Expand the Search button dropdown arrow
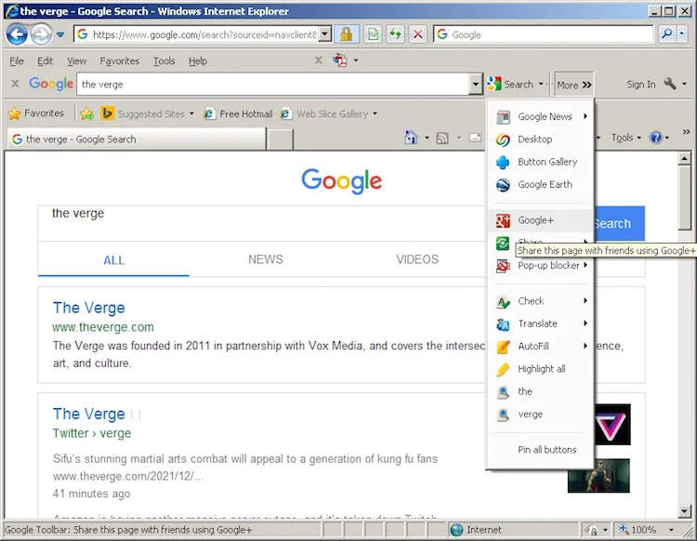Viewport: 697px width, 541px height. [541, 85]
